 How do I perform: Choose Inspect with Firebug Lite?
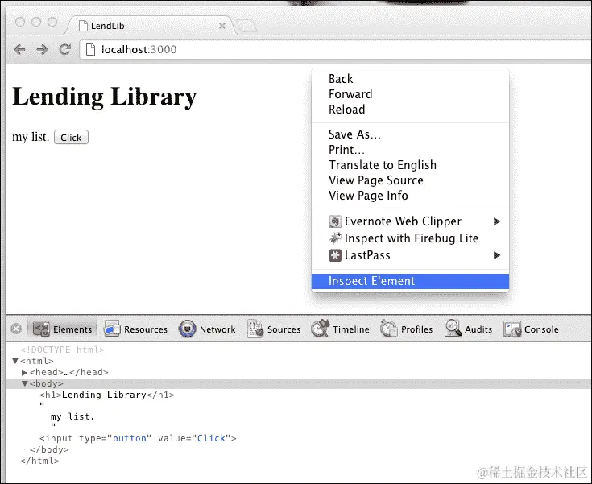(x=412, y=238)
